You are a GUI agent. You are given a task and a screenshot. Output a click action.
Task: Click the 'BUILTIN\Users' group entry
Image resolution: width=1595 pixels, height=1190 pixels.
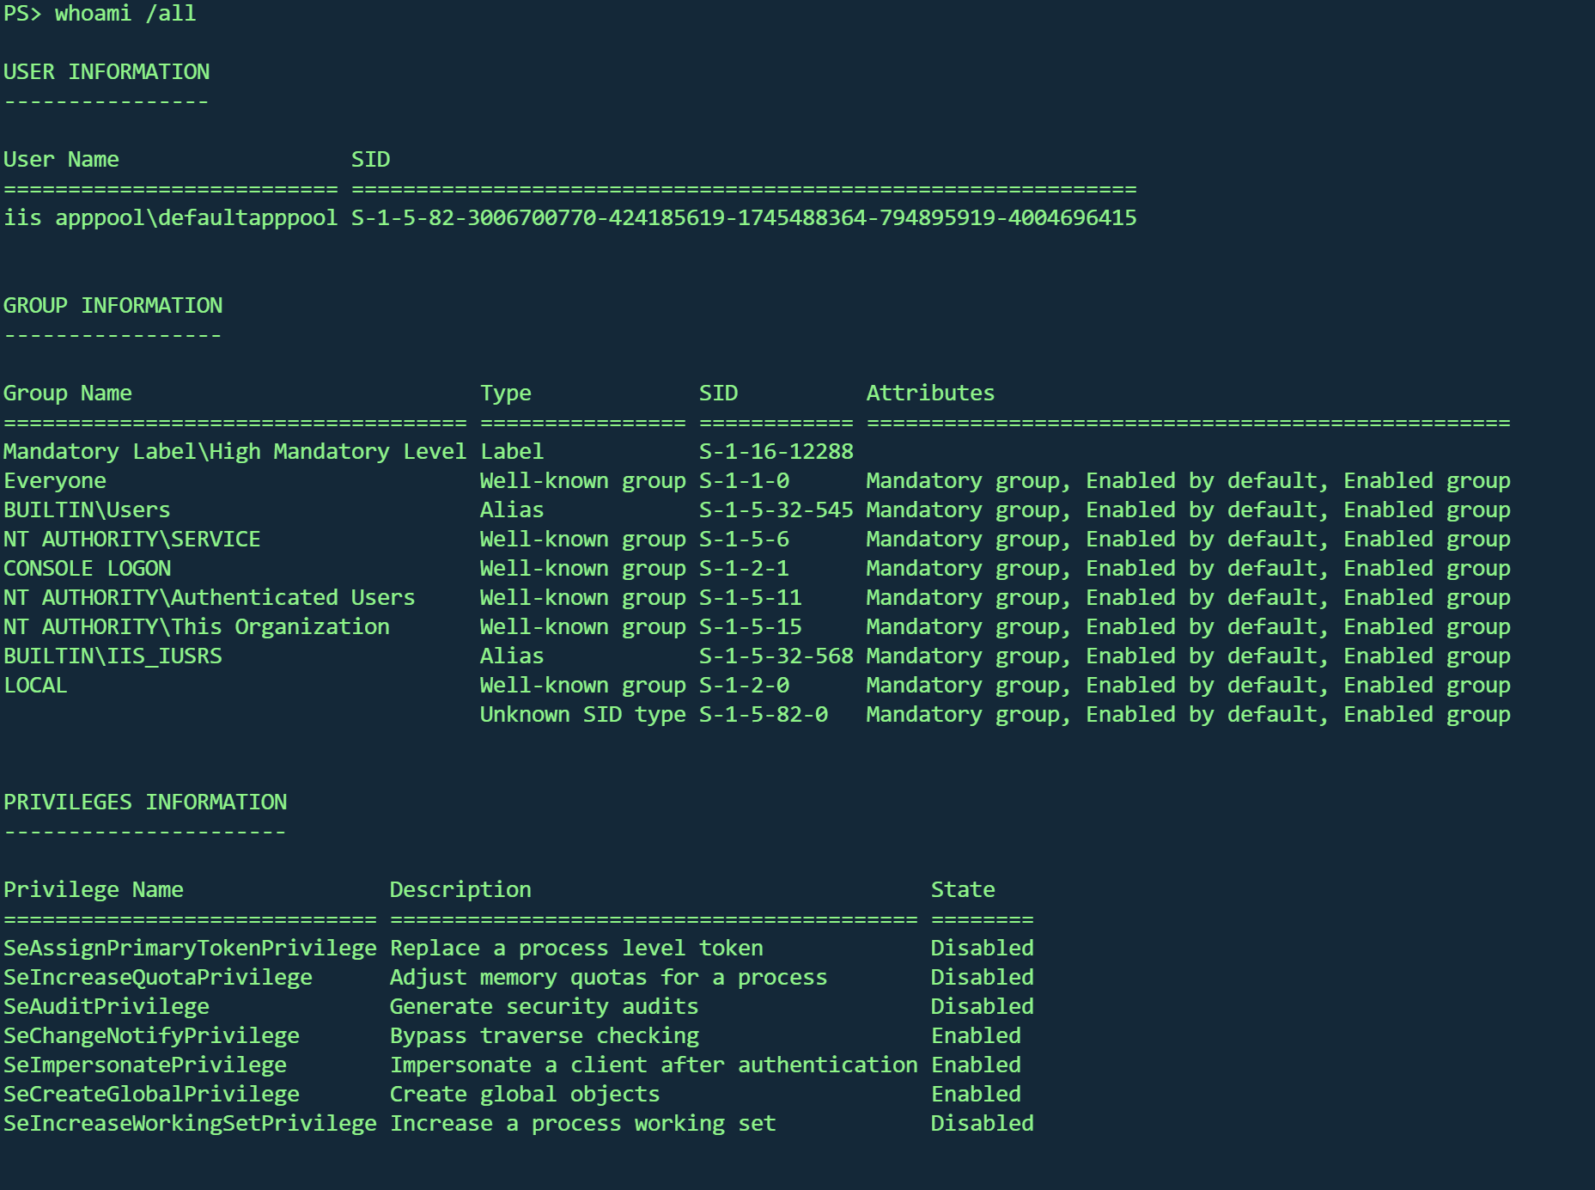coord(87,510)
